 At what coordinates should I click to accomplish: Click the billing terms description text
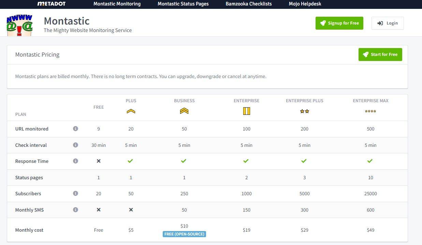click(141, 76)
